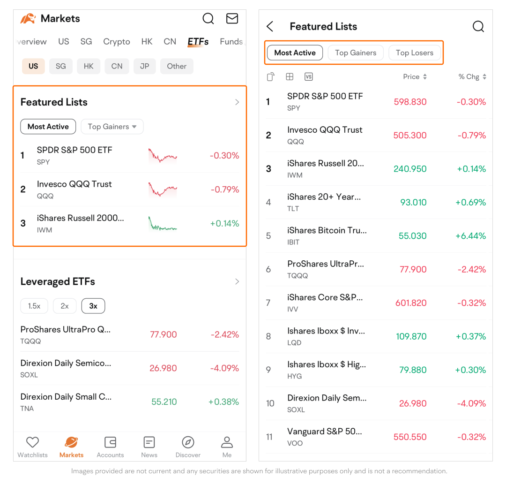Sort list by Price column
This screenshot has height=485, width=506.
(415, 77)
